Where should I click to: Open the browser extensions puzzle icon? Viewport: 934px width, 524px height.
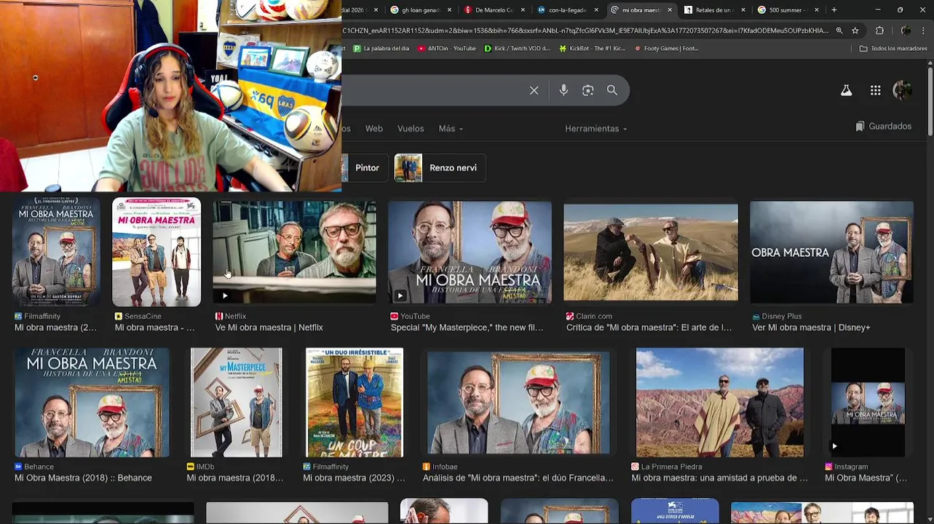pyautogui.click(x=879, y=31)
